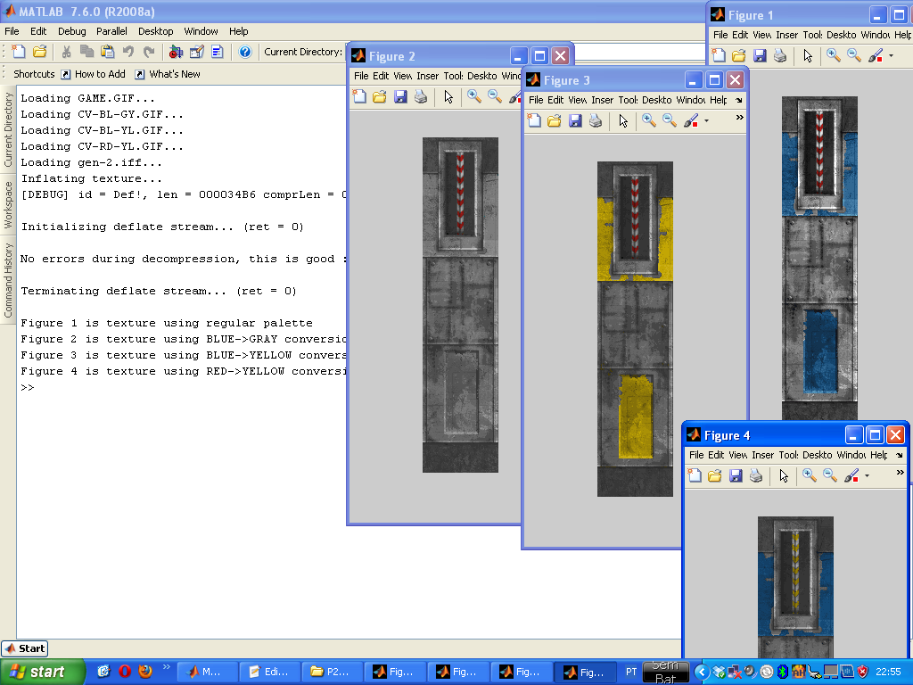Toggle Edit Plot arrow in Figure 3

pyautogui.click(x=623, y=120)
